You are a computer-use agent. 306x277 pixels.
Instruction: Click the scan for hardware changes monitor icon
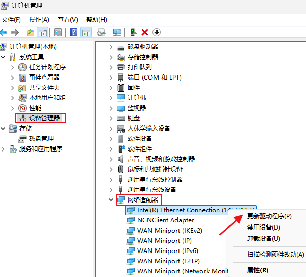pyautogui.click(x=117, y=32)
